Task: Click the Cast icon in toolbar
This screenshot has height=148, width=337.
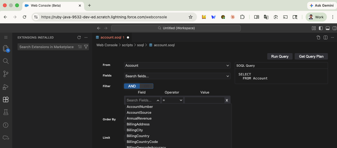Action: [285, 17]
